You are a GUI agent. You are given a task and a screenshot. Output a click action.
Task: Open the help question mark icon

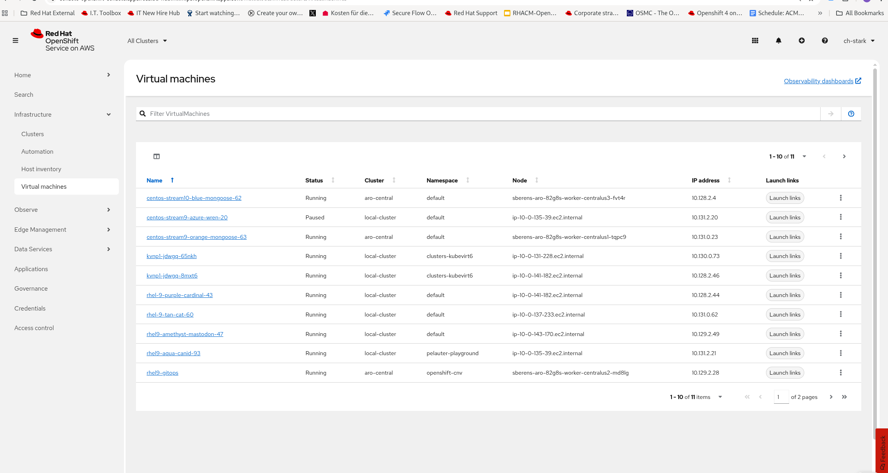825,41
